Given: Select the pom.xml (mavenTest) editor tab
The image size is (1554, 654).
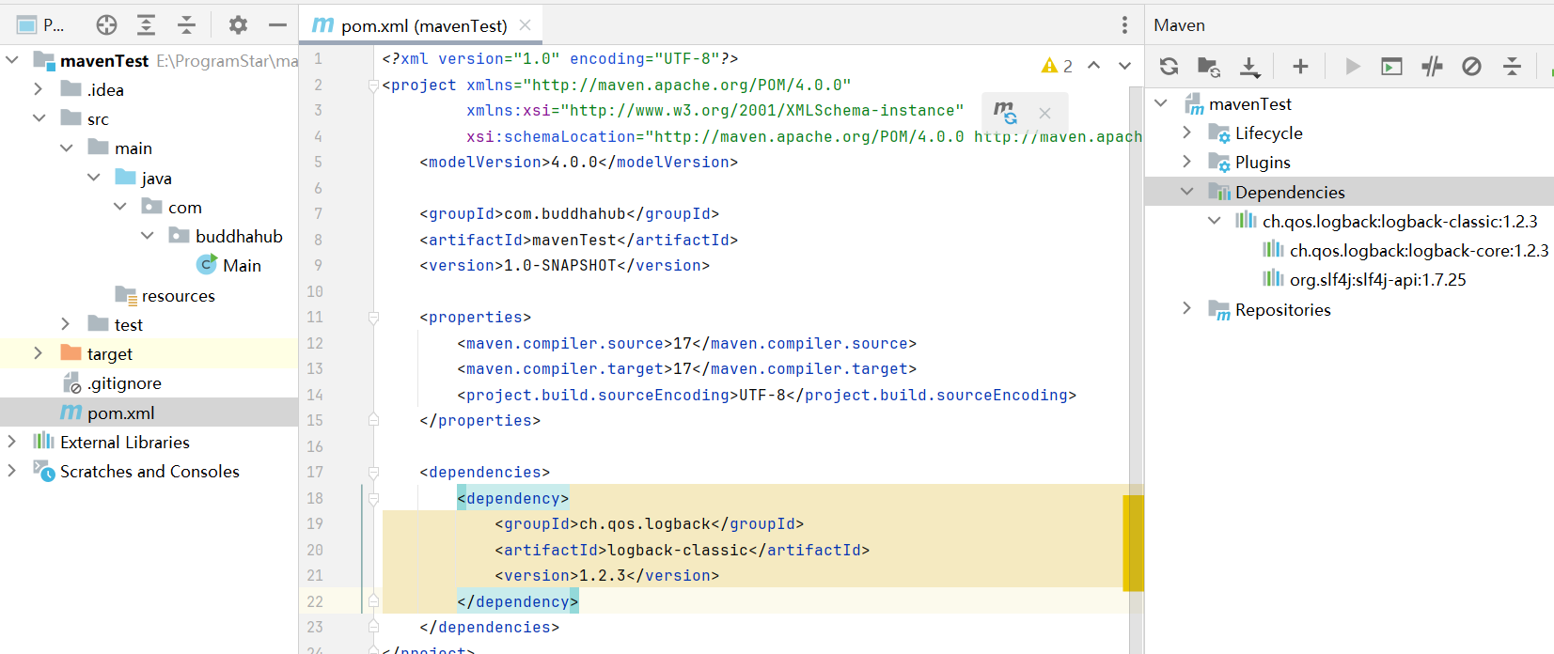Looking at the screenshot, I should click(414, 25).
